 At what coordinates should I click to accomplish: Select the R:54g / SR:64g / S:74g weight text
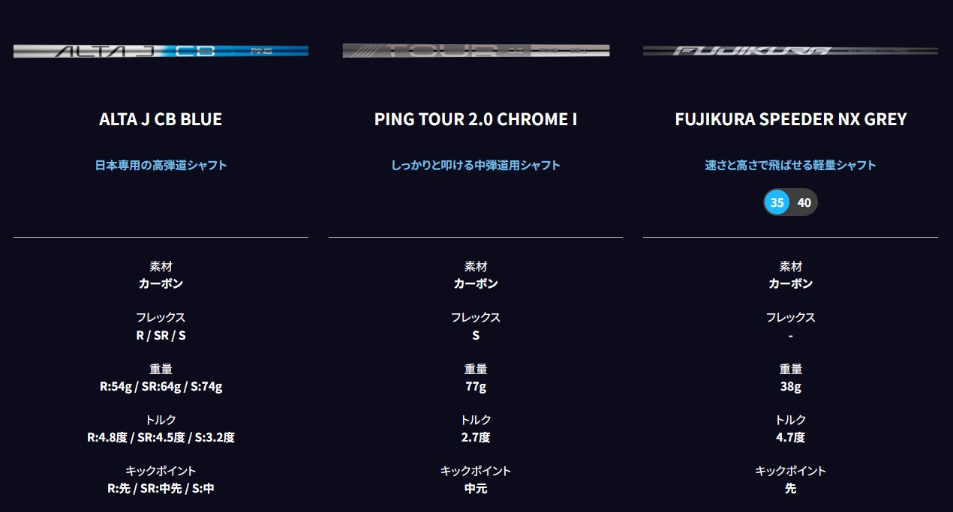(161, 387)
